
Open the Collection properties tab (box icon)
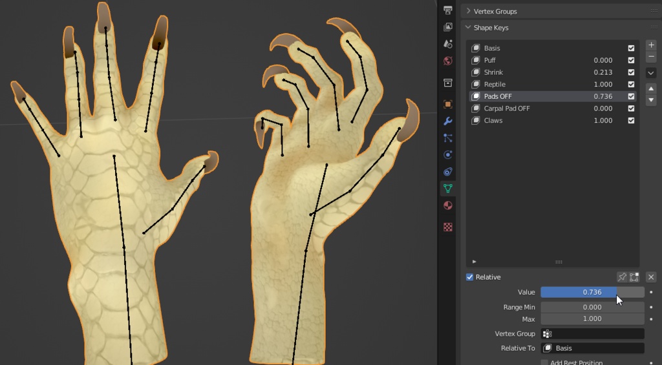point(448,83)
